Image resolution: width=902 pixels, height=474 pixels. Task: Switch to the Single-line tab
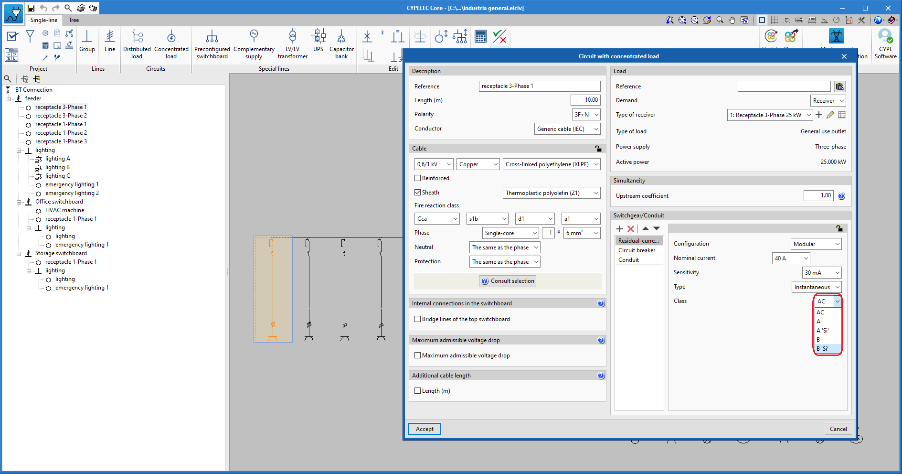[x=43, y=20]
